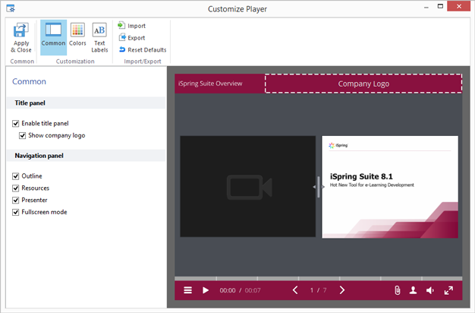This screenshot has height=313, width=475.
Task: Select the iSpring Suite 8.1 slide thumbnail
Action: click(x=390, y=187)
